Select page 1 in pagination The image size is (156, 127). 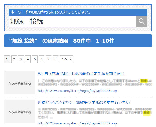coord(7,59)
